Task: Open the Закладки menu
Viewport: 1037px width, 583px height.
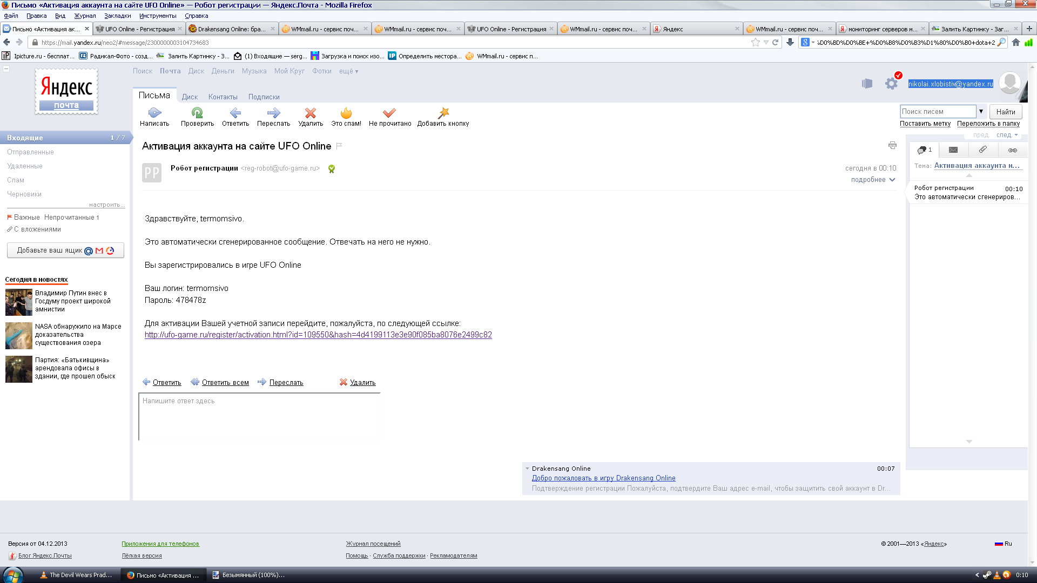Action: 118,16
